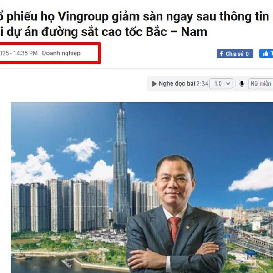Click the 2:34 audio duration
The image size is (273, 273).
(x=202, y=84)
